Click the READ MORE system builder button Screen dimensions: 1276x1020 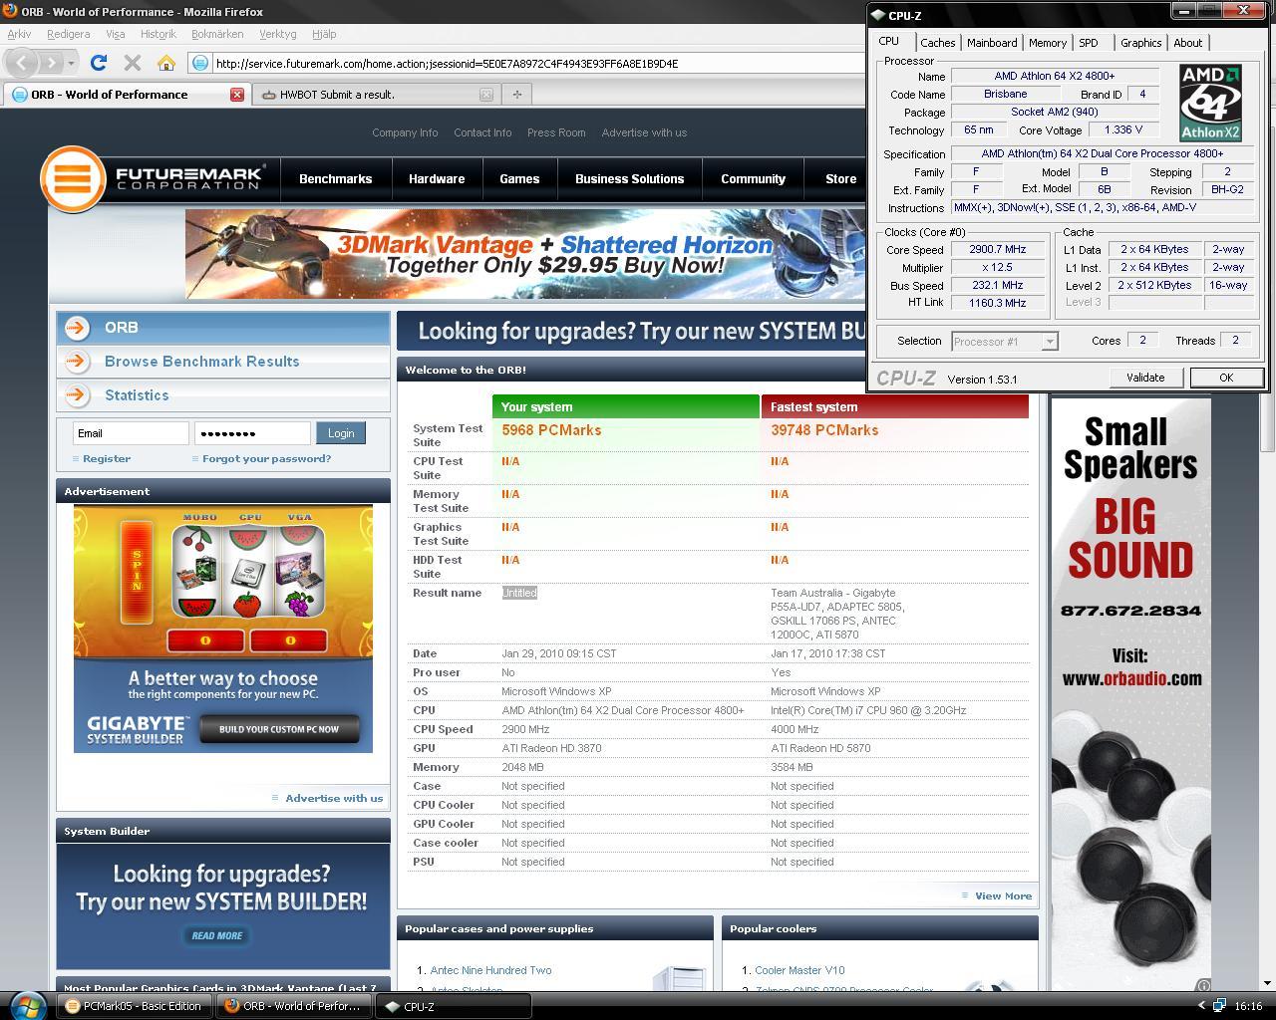pyautogui.click(x=216, y=935)
